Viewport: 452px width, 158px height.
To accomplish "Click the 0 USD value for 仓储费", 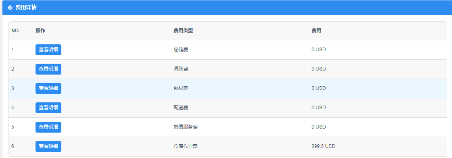I will (318, 50).
